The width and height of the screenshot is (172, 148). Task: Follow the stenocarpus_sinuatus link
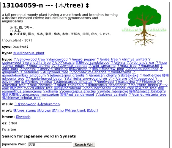[x=73, y=82]
